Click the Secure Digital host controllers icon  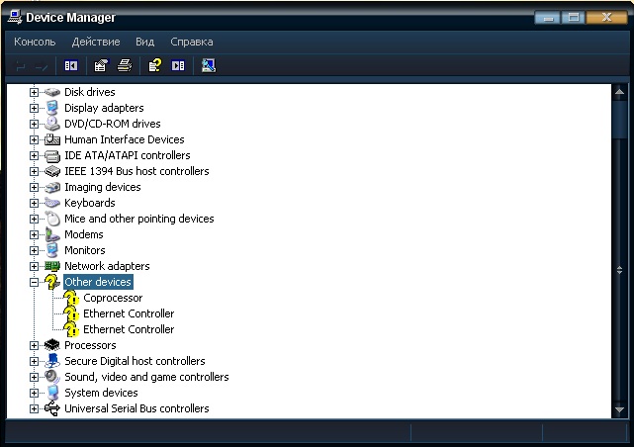[52, 361]
